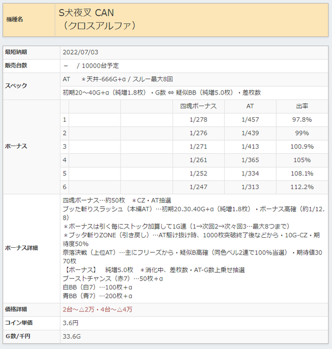Image resolution: width=332 pixels, height=349 pixels.
Task: Click the games-per-1000-yen value '33.6G'
Action: click(x=72, y=336)
